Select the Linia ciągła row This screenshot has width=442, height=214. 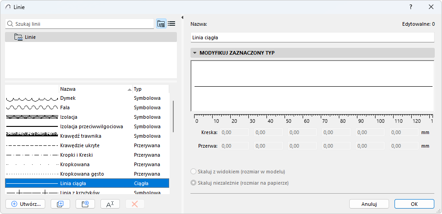87,183
